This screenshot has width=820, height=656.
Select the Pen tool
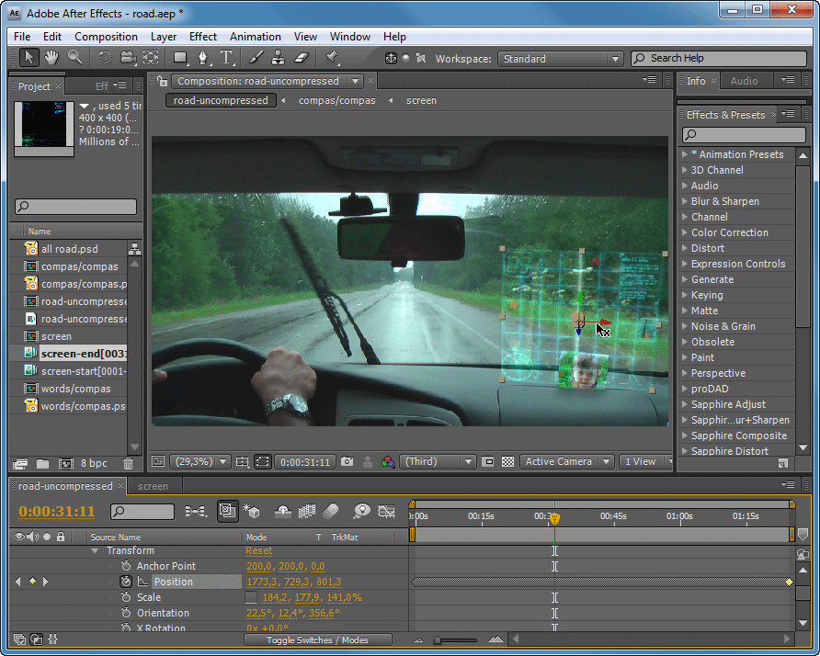tap(203, 58)
